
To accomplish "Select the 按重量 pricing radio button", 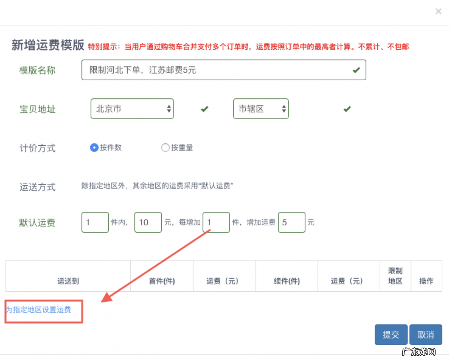I will [165, 148].
